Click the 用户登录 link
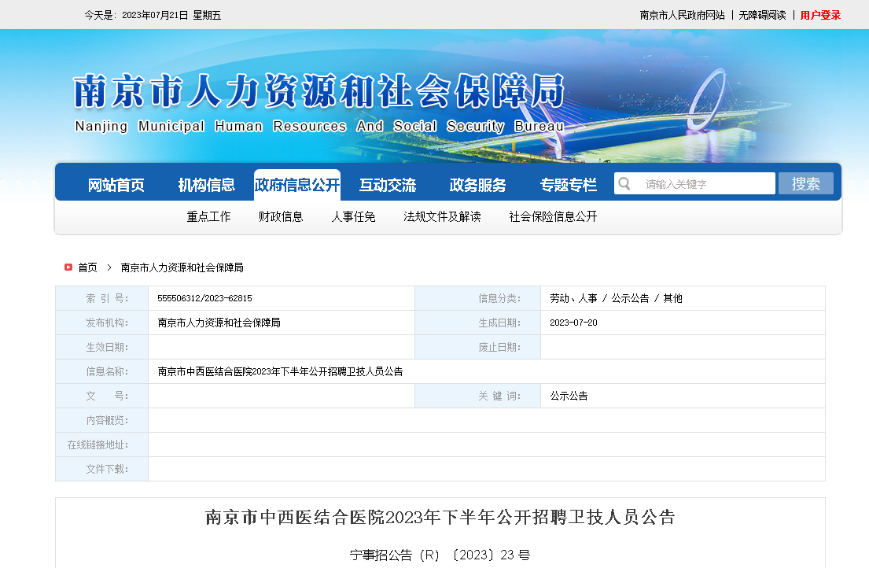The width and height of the screenshot is (869, 568). click(820, 15)
